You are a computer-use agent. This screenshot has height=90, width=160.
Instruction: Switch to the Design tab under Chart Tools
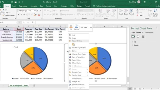[x=79, y=6]
